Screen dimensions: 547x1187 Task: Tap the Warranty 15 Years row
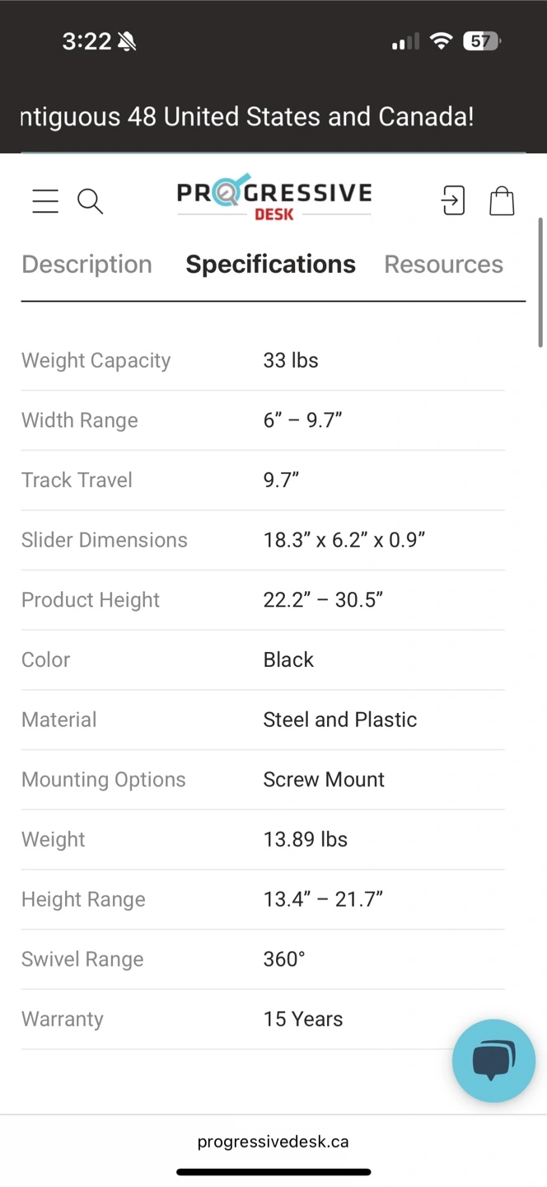262,1019
